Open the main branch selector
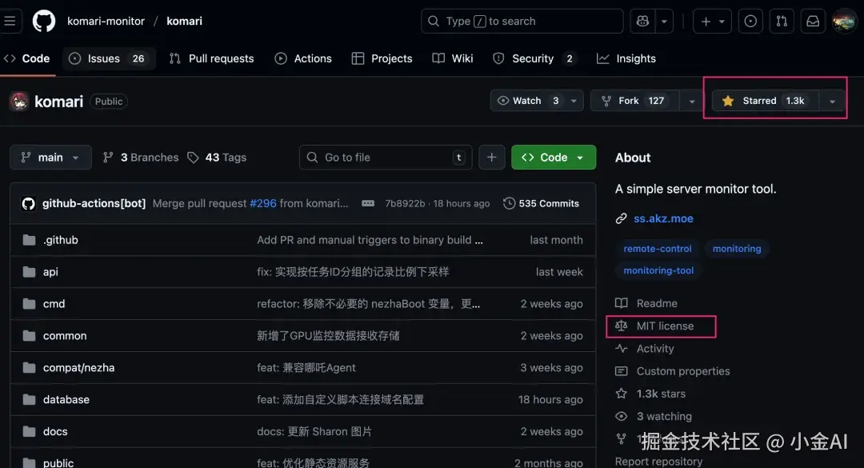This screenshot has height=468, width=864. [x=50, y=158]
